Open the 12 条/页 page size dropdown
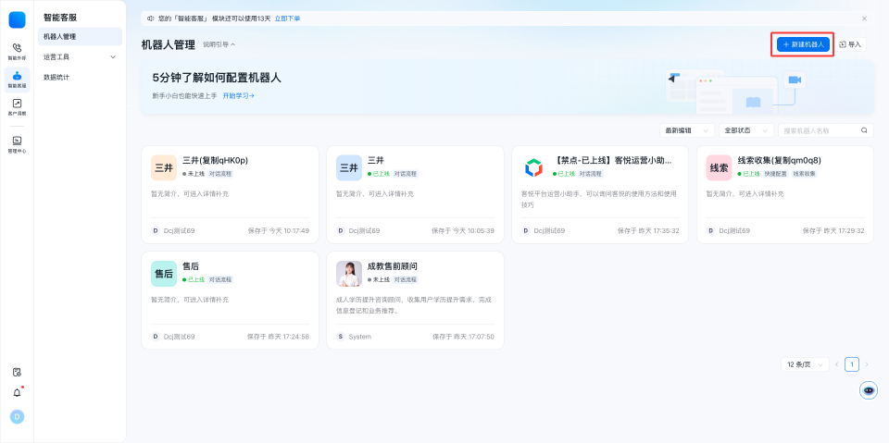The height and width of the screenshot is (443, 889). click(804, 364)
